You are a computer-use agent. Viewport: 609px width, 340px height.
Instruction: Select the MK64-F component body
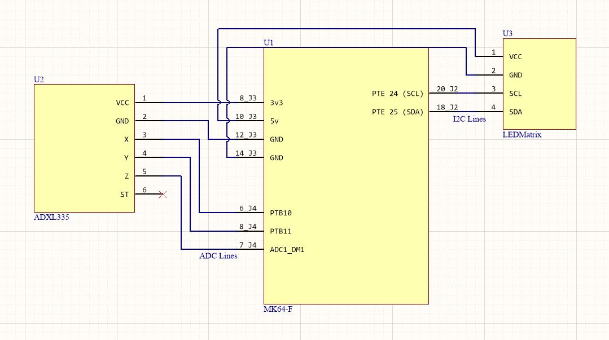pyautogui.click(x=346, y=176)
